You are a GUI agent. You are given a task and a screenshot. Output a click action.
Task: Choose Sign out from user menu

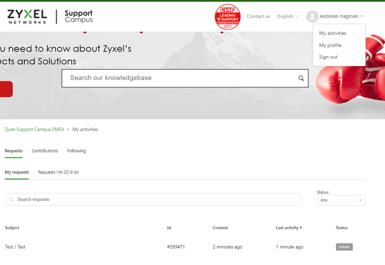pyautogui.click(x=328, y=57)
